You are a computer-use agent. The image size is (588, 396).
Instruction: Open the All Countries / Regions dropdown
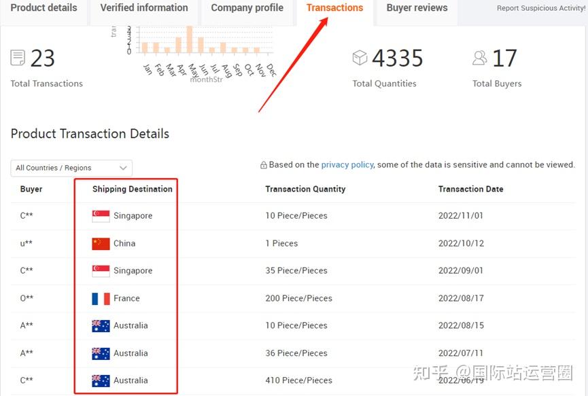click(71, 168)
